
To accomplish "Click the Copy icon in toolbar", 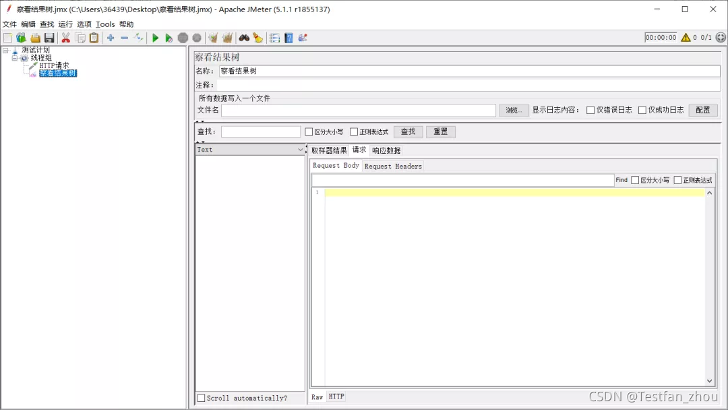I will point(80,38).
